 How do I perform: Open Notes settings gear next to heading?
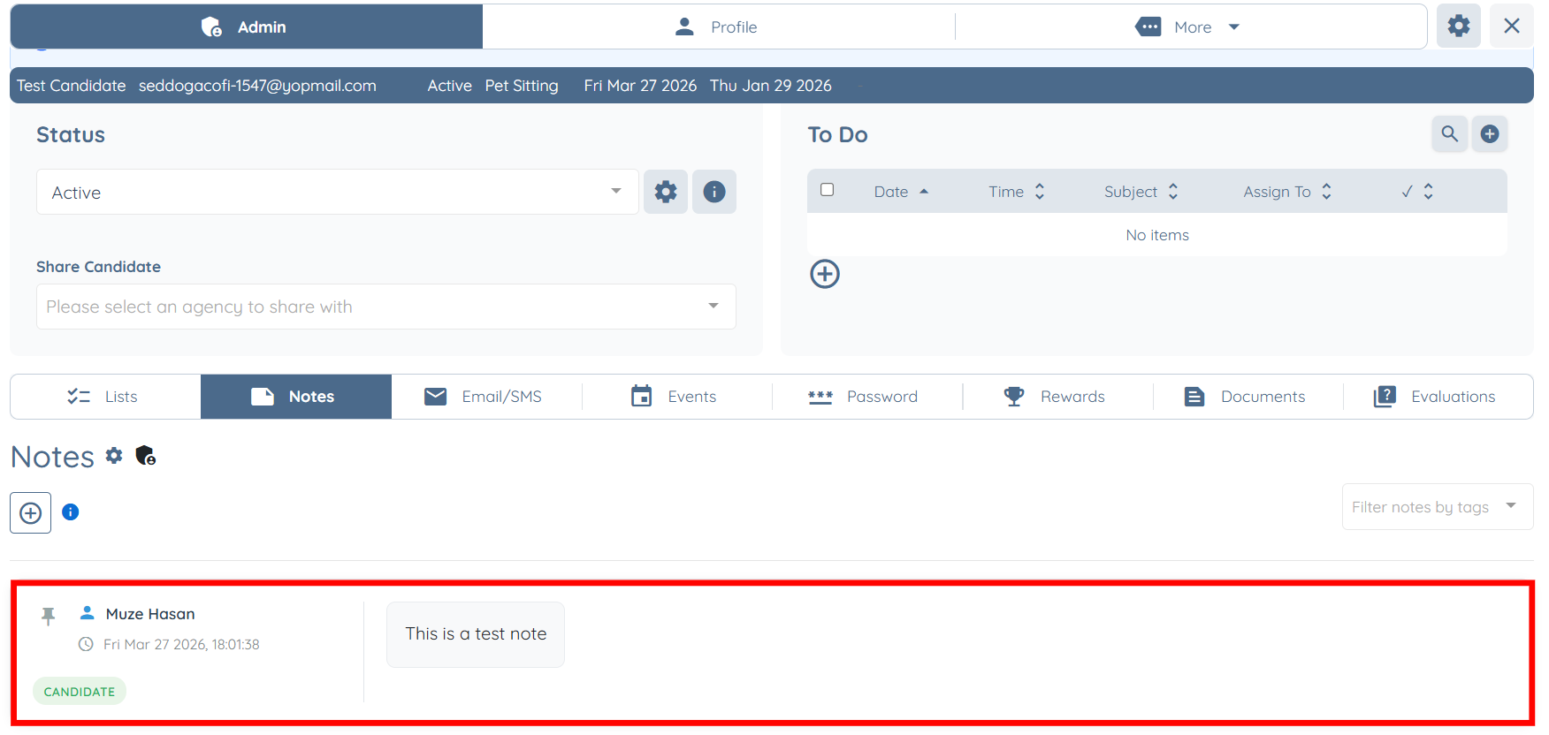coord(114,455)
